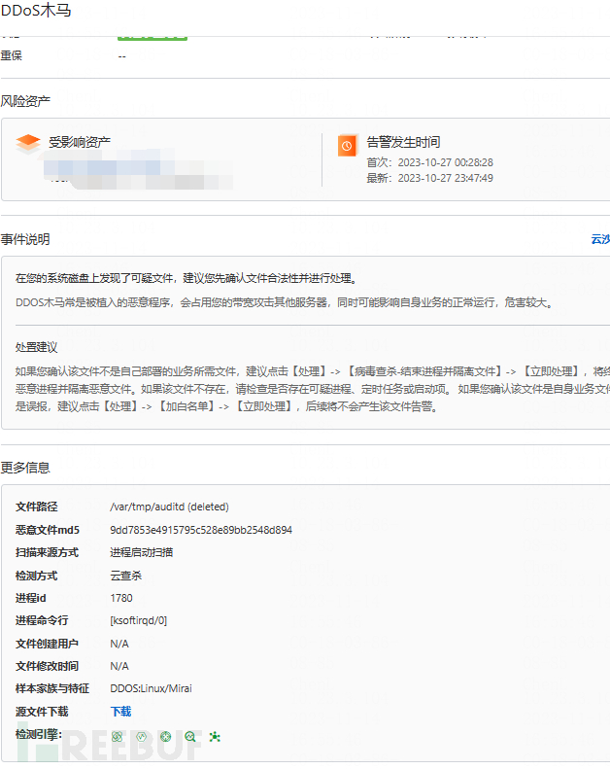Click the blurred affected asset name

[x=138, y=169]
